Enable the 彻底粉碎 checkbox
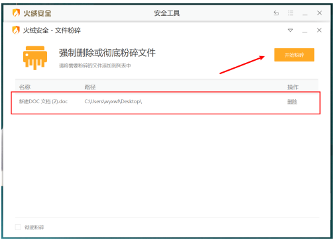The width and height of the screenshot is (334, 240). pos(18,227)
